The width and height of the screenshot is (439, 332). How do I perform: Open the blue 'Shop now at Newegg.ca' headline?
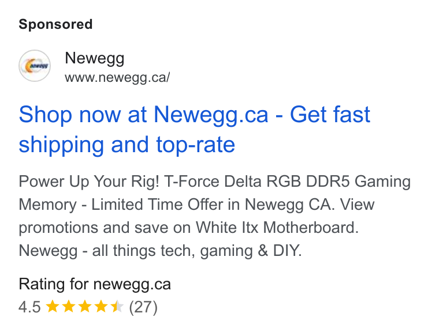[x=195, y=129]
